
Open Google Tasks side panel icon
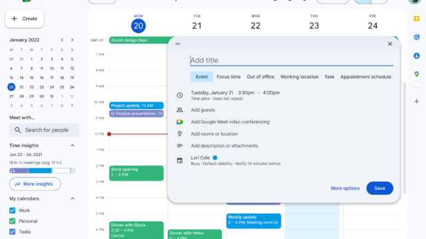(x=417, y=37)
